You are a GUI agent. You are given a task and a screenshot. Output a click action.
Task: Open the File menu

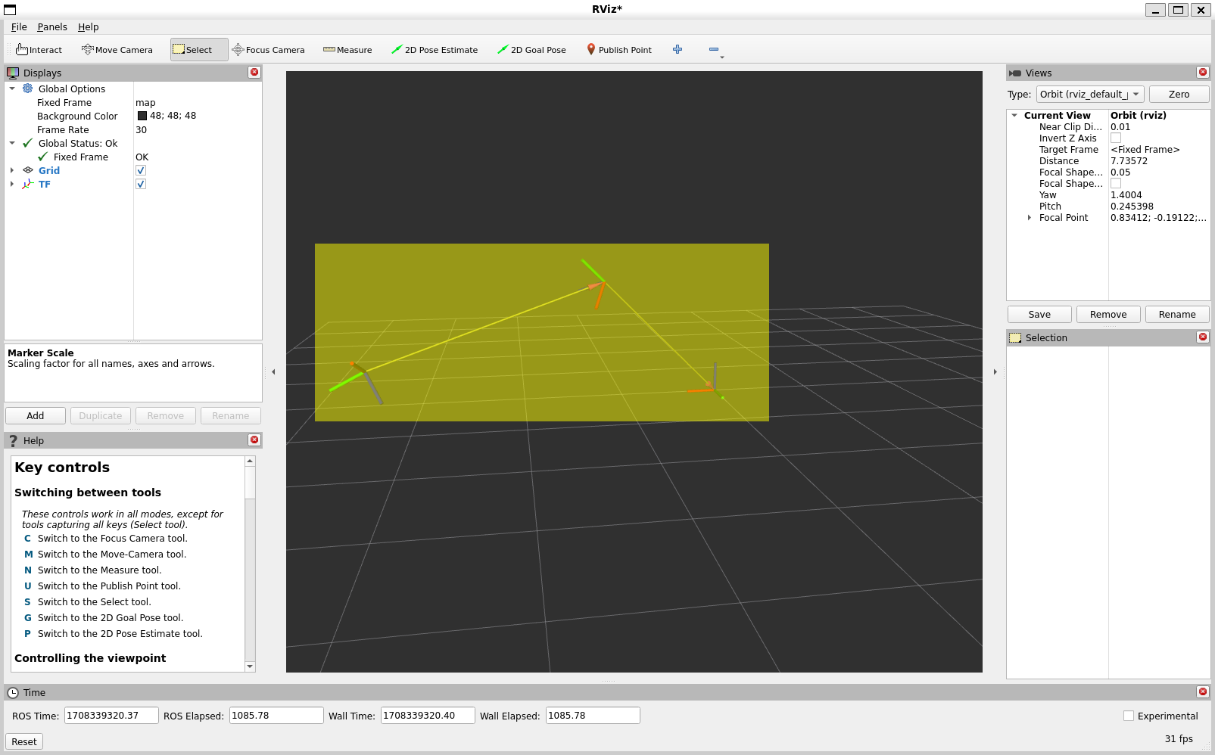pyautogui.click(x=19, y=27)
